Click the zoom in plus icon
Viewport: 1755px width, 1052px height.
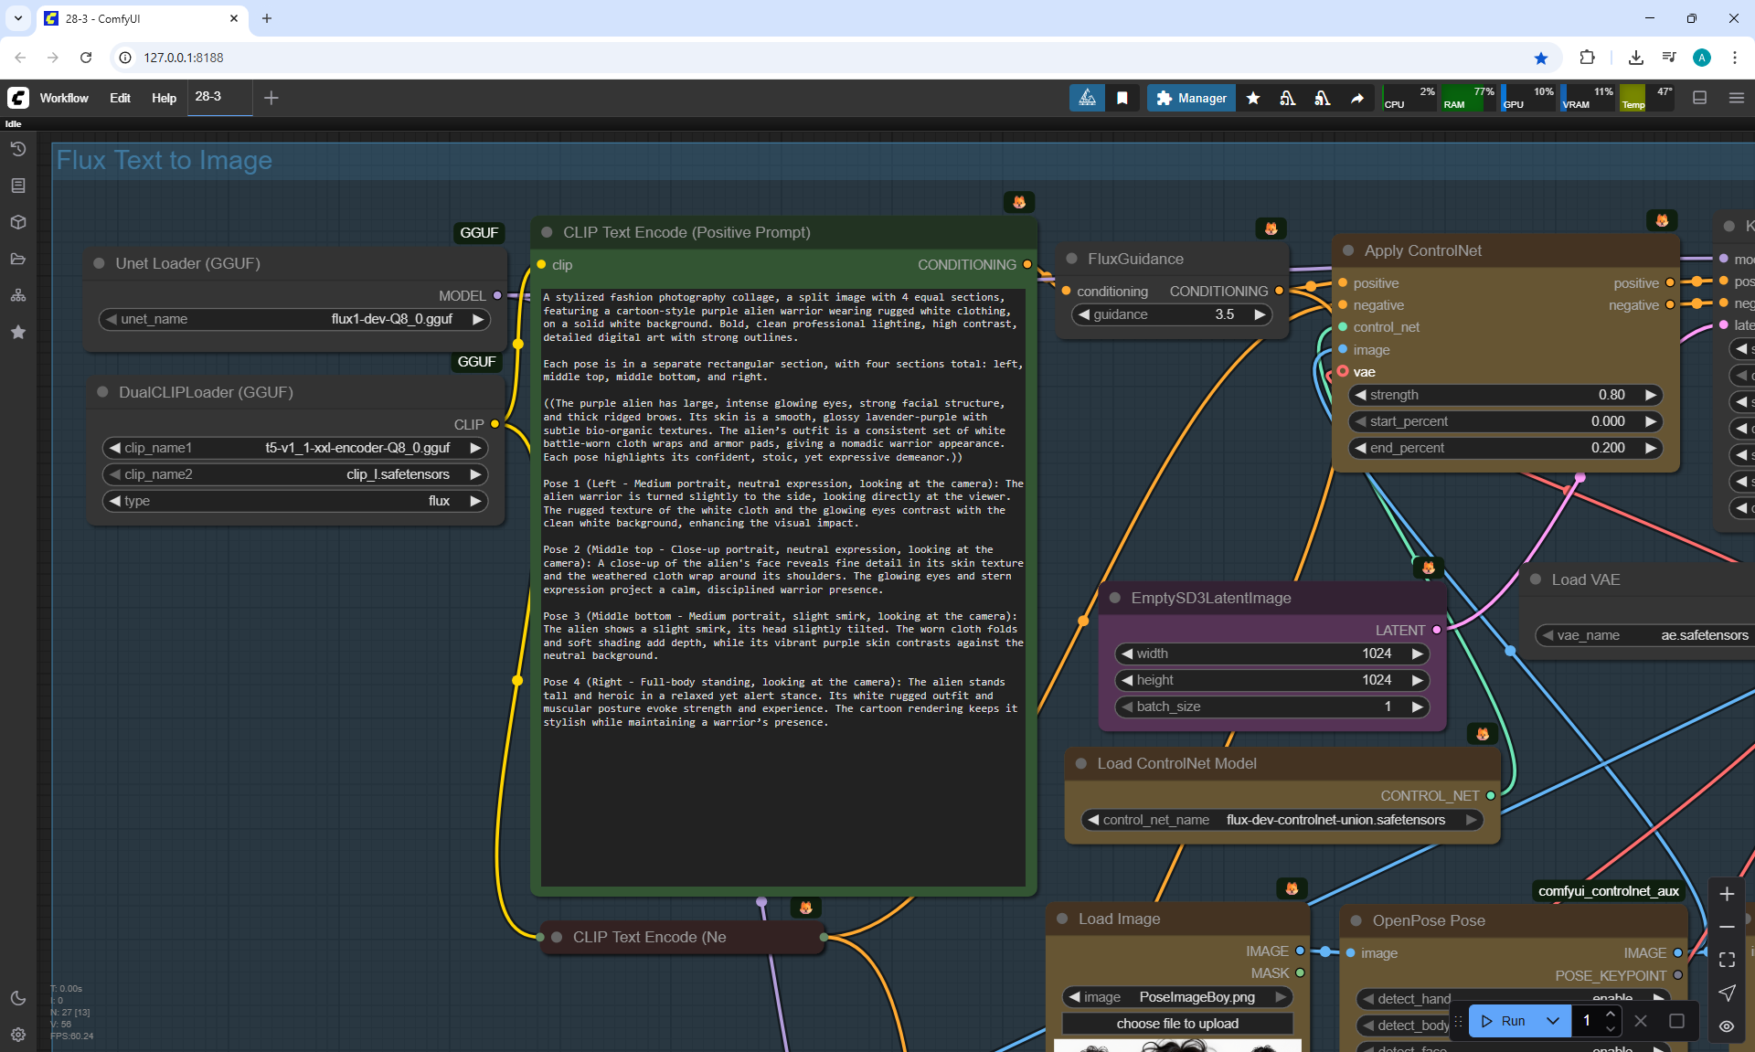coord(1727,894)
